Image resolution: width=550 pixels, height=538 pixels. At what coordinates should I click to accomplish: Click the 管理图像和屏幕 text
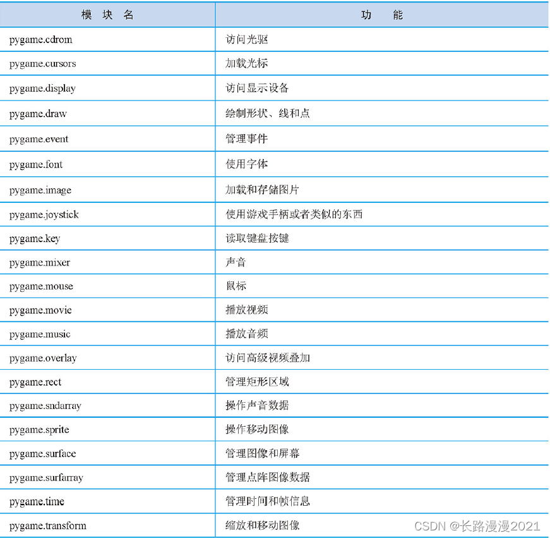pyautogui.click(x=263, y=453)
